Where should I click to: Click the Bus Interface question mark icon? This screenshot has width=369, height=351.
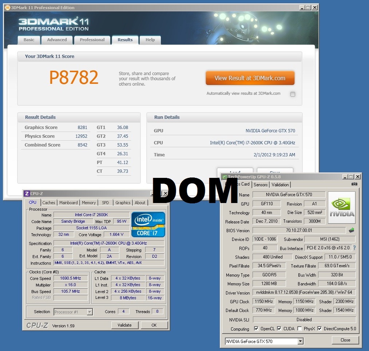coord(354,248)
